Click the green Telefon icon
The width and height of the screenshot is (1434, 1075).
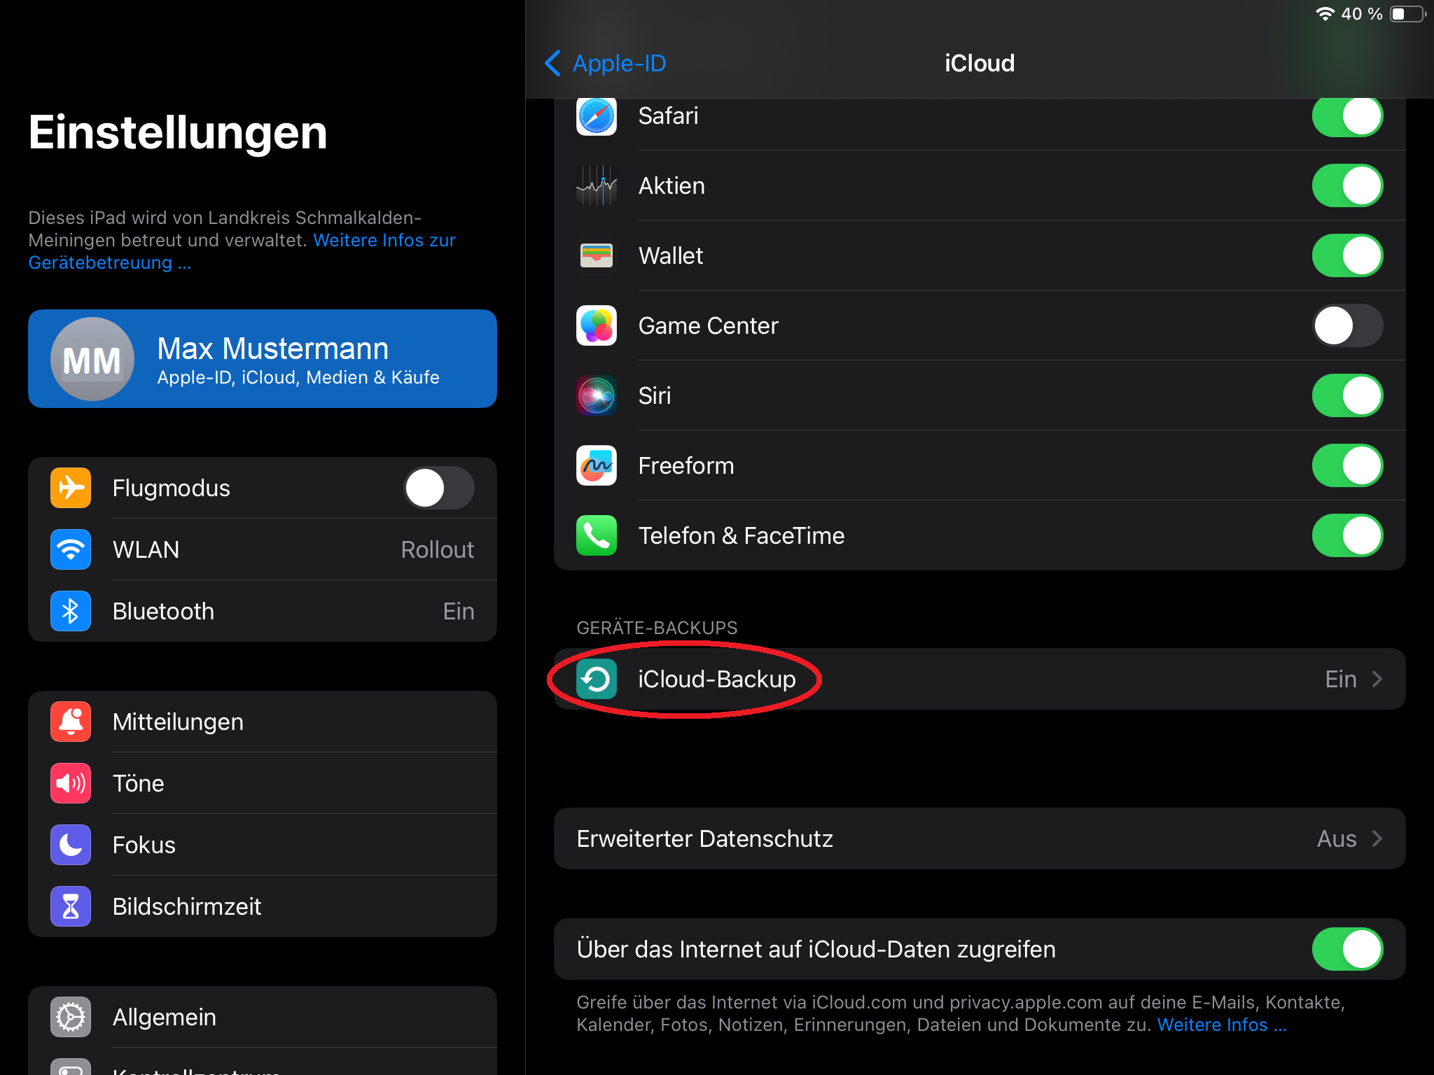(596, 535)
